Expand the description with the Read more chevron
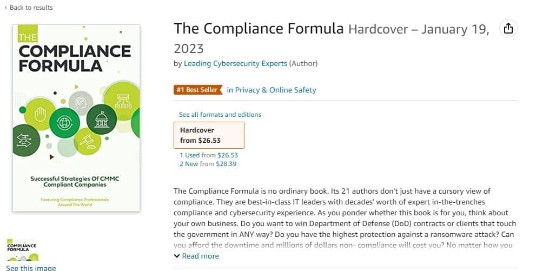 (x=177, y=256)
